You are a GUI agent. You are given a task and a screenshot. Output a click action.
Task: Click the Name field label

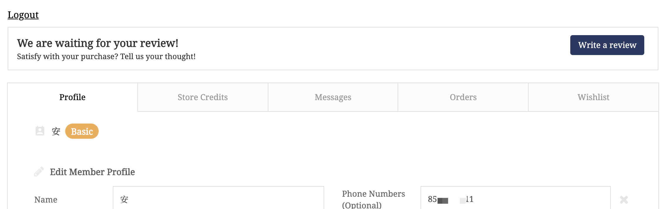(46, 200)
